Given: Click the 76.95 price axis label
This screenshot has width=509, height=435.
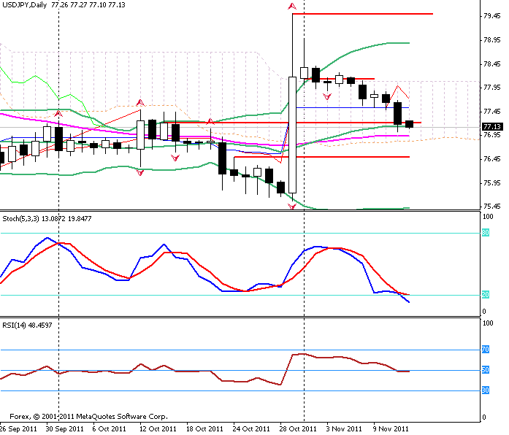Looking at the screenshot, I should pyautogui.click(x=491, y=134).
